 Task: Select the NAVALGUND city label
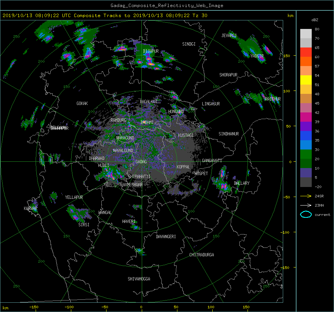click(x=123, y=151)
